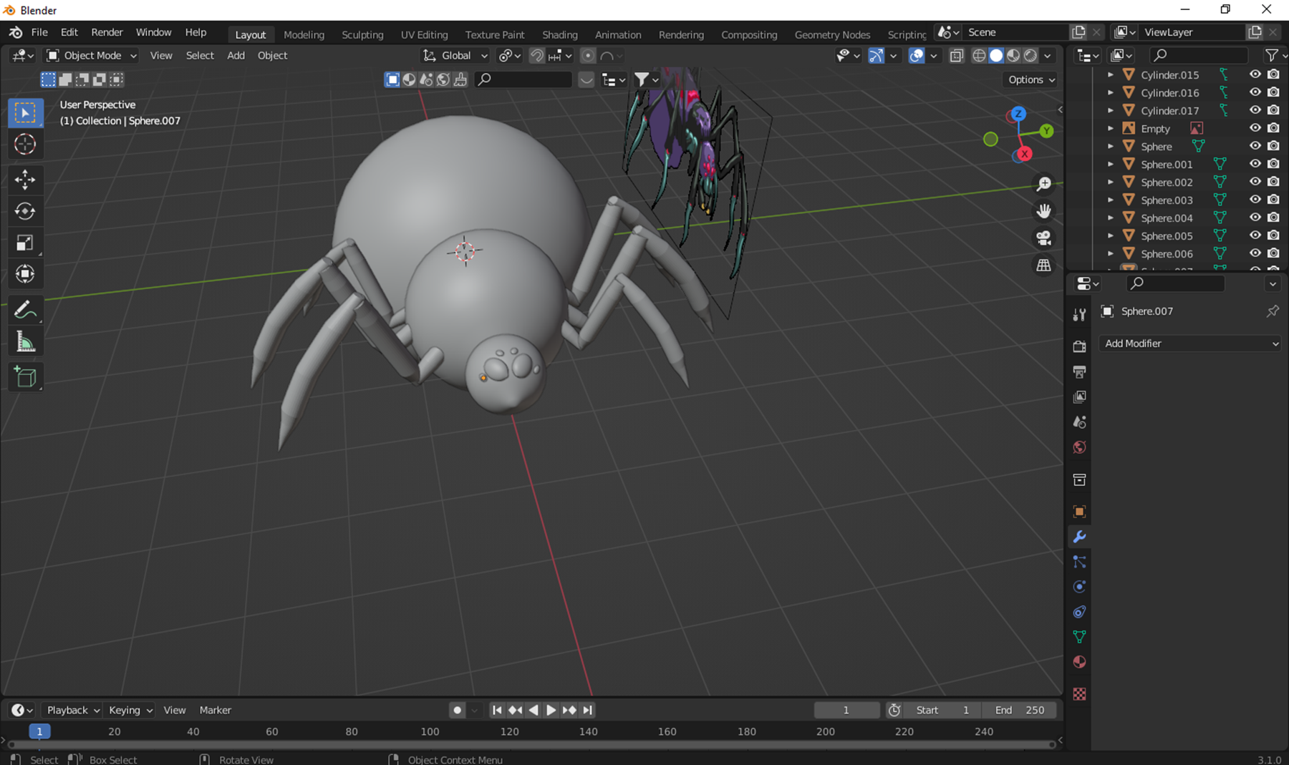
Task: Open the Render menu
Action: click(107, 32)
